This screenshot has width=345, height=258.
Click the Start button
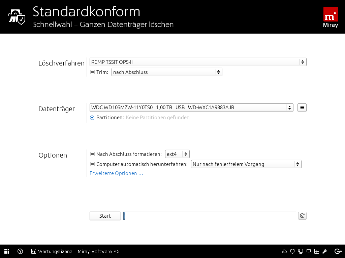coord(105,216)
